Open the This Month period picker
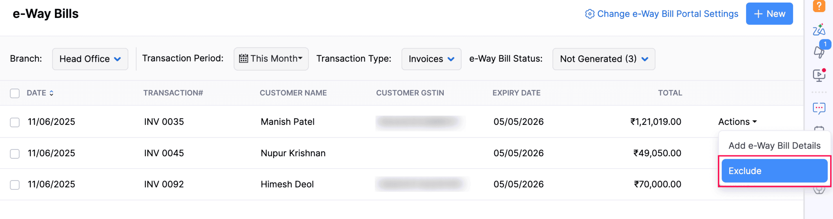Screen dimensions: 833x219 point(271,58)
